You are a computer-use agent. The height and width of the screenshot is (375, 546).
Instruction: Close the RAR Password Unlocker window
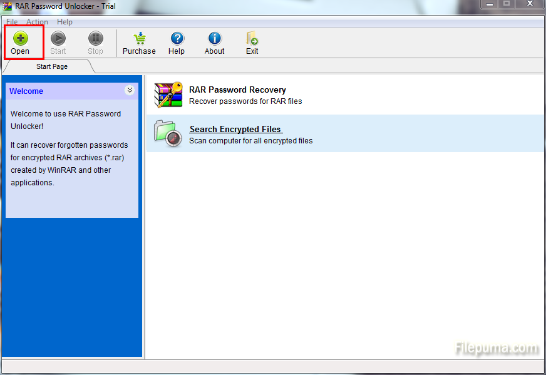click(x=530, y=4)
